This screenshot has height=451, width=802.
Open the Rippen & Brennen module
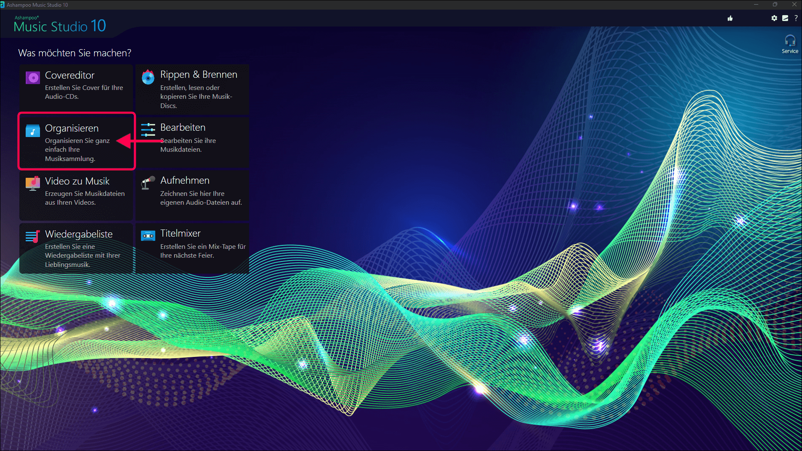(x=192, y=90)
